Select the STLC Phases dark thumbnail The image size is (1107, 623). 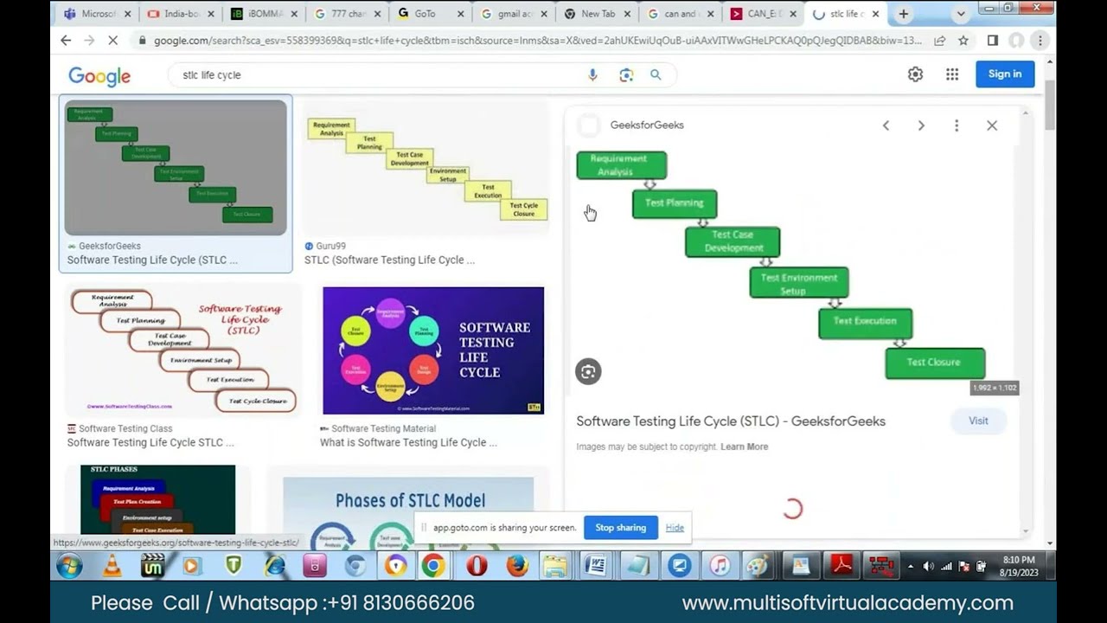[x=157, y=499]
